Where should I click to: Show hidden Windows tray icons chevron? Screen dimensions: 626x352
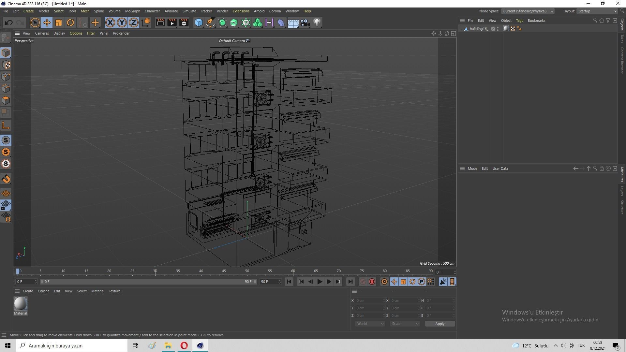(556, 346)
